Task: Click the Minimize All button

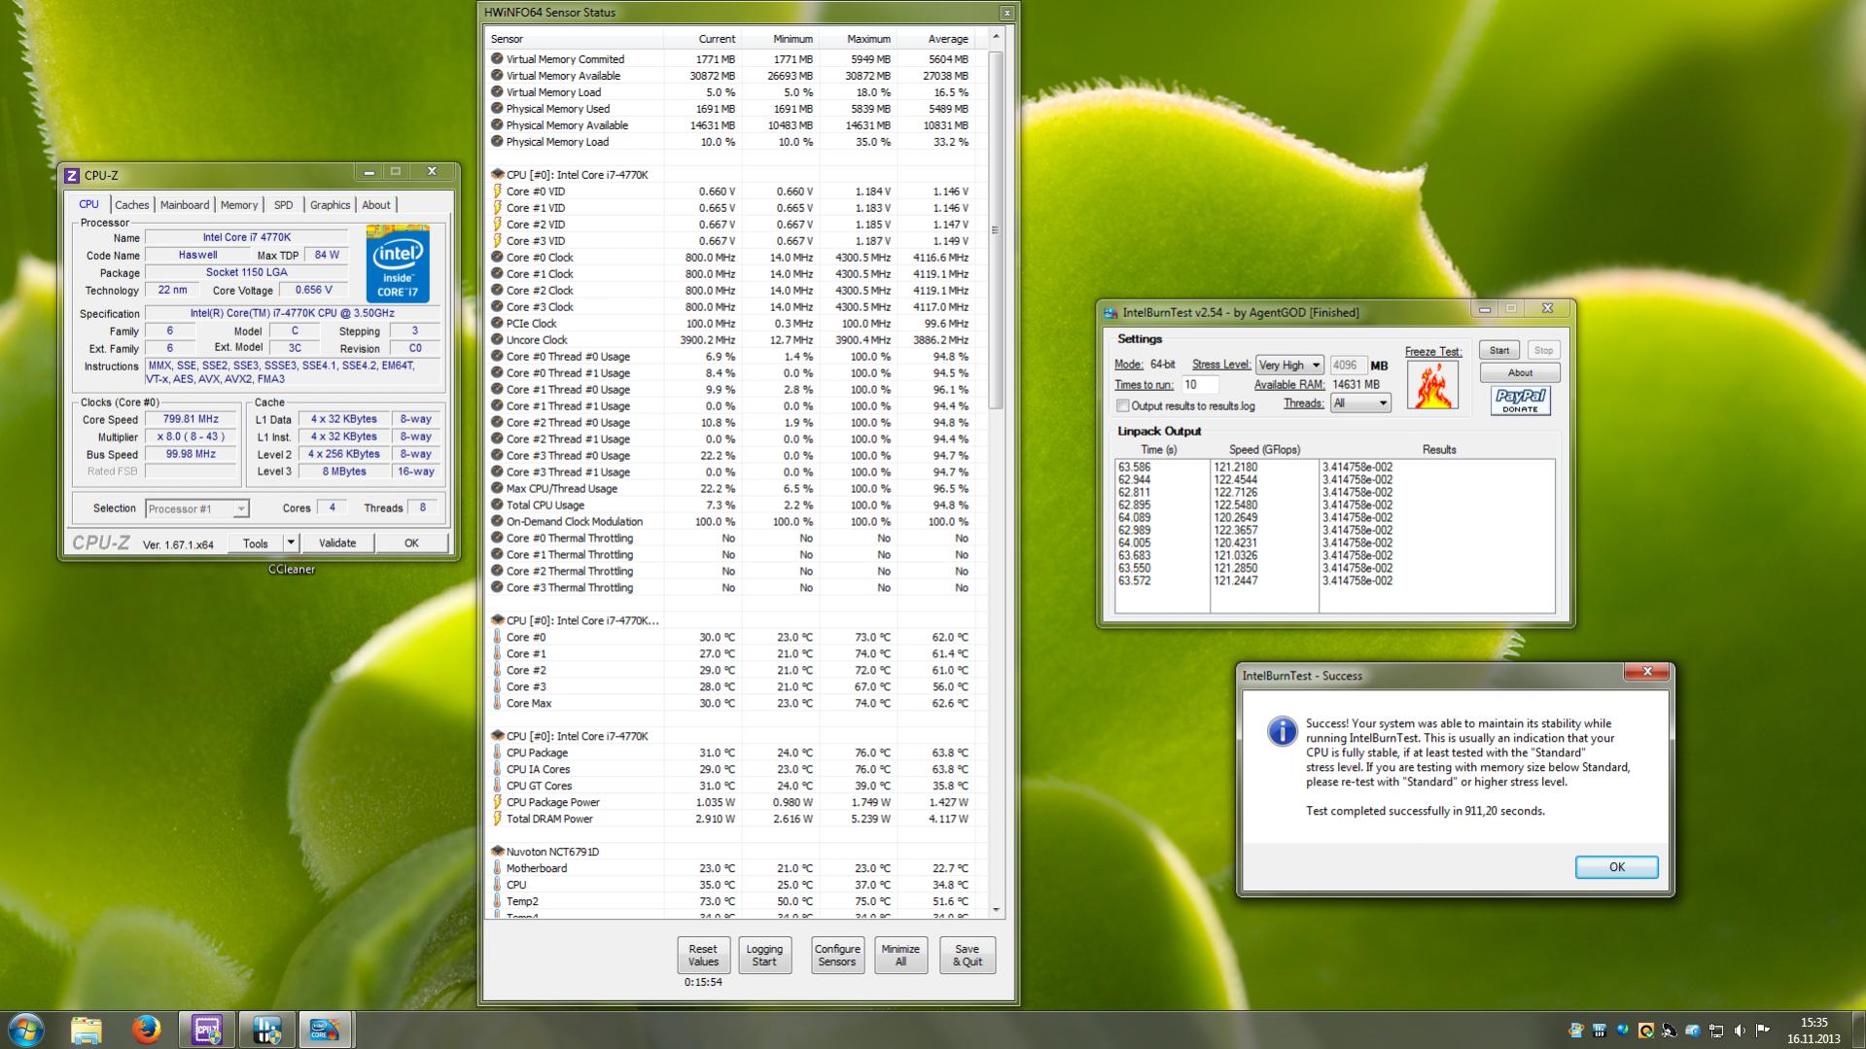Action: point(900,956)
